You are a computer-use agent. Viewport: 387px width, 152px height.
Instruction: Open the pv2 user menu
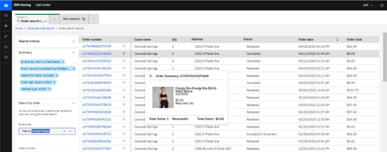[368, 5]
